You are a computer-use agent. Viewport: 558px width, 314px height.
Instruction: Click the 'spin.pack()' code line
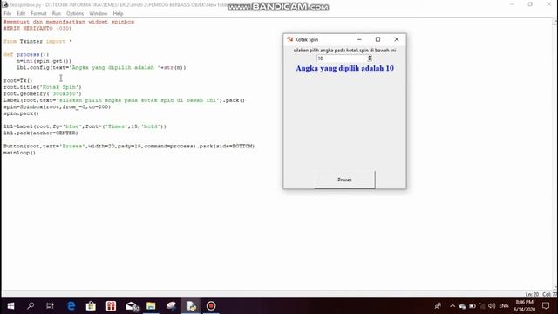coord(21,113)
